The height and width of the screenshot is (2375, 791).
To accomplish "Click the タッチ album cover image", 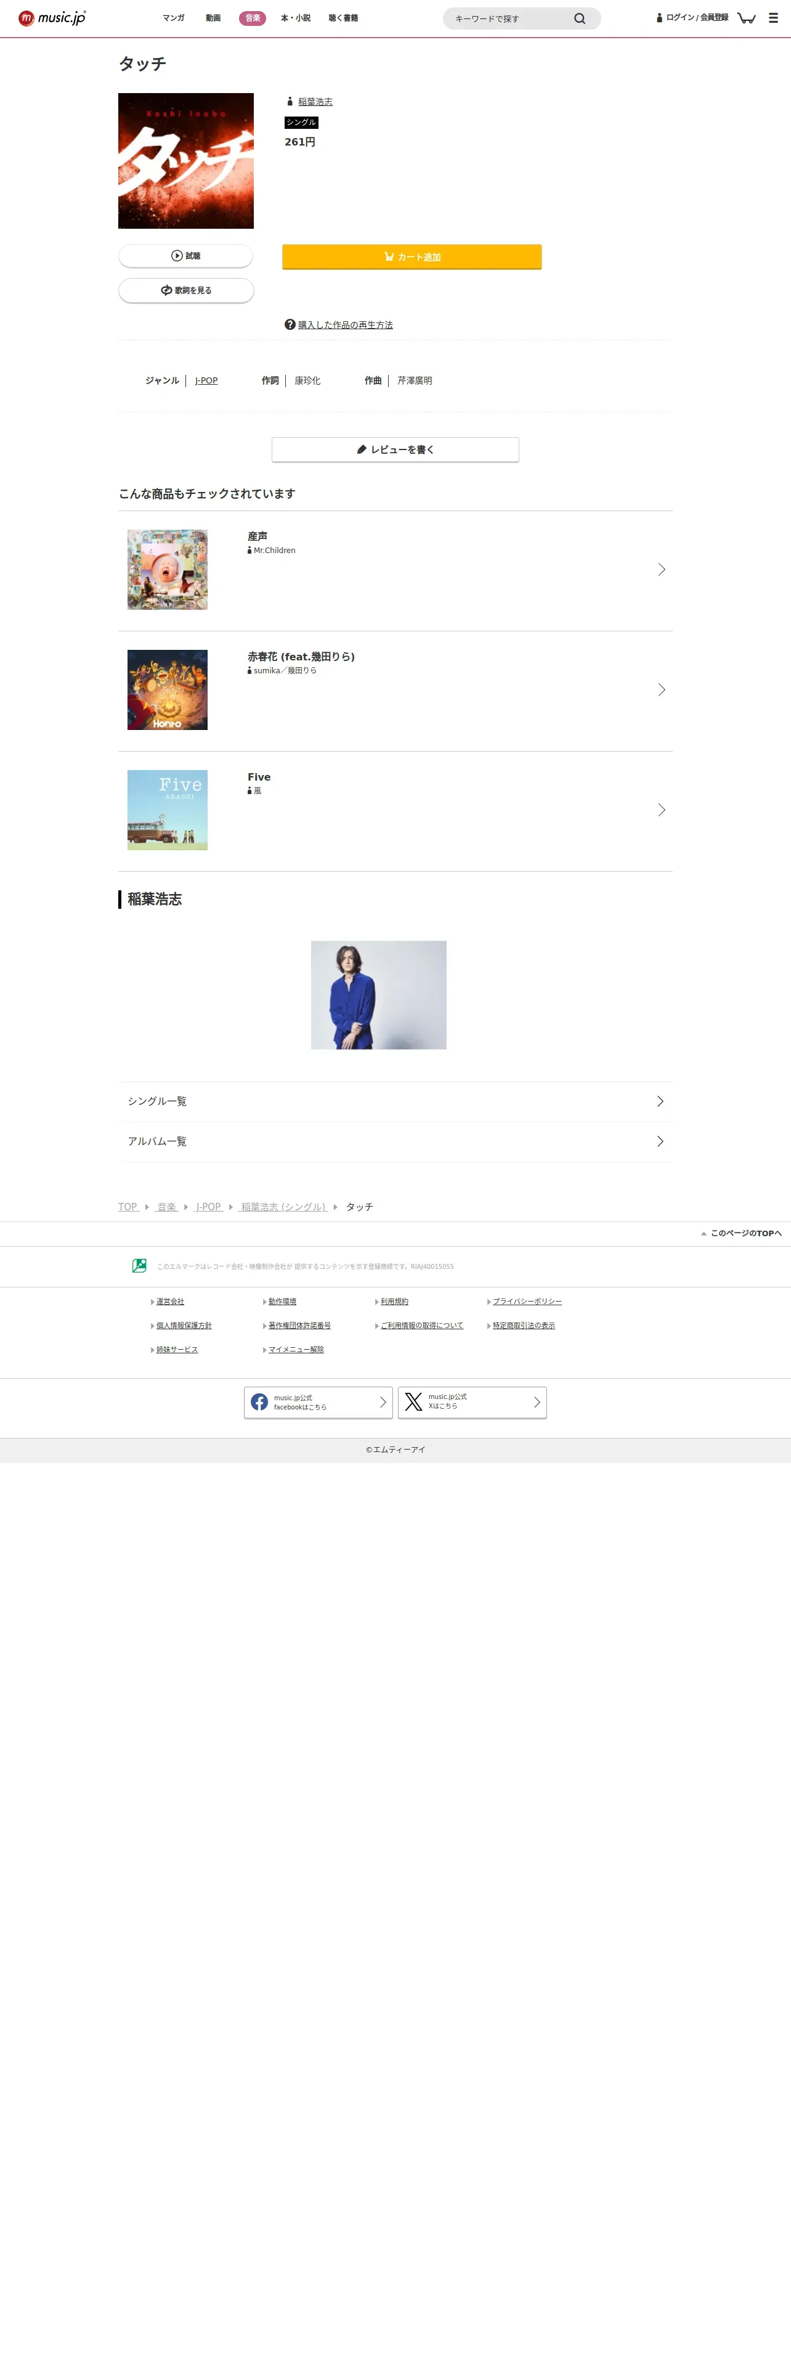I will 186,160.
